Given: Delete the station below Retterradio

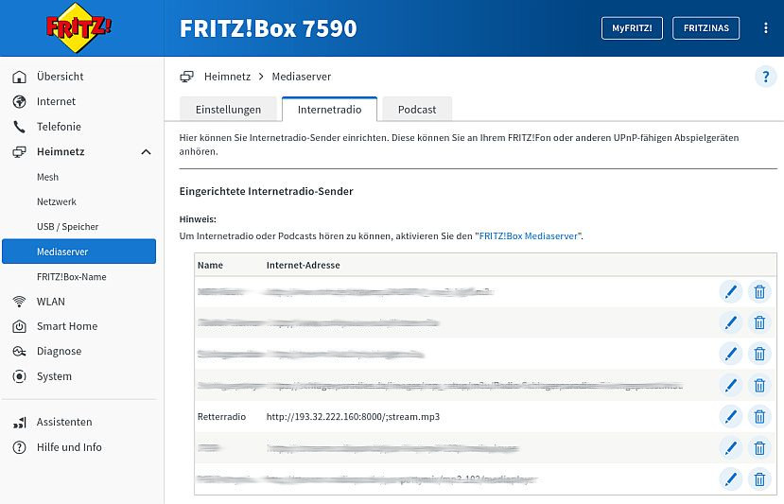Looking at the screenshot, I should pyautogui.click(x=759, y=448).
